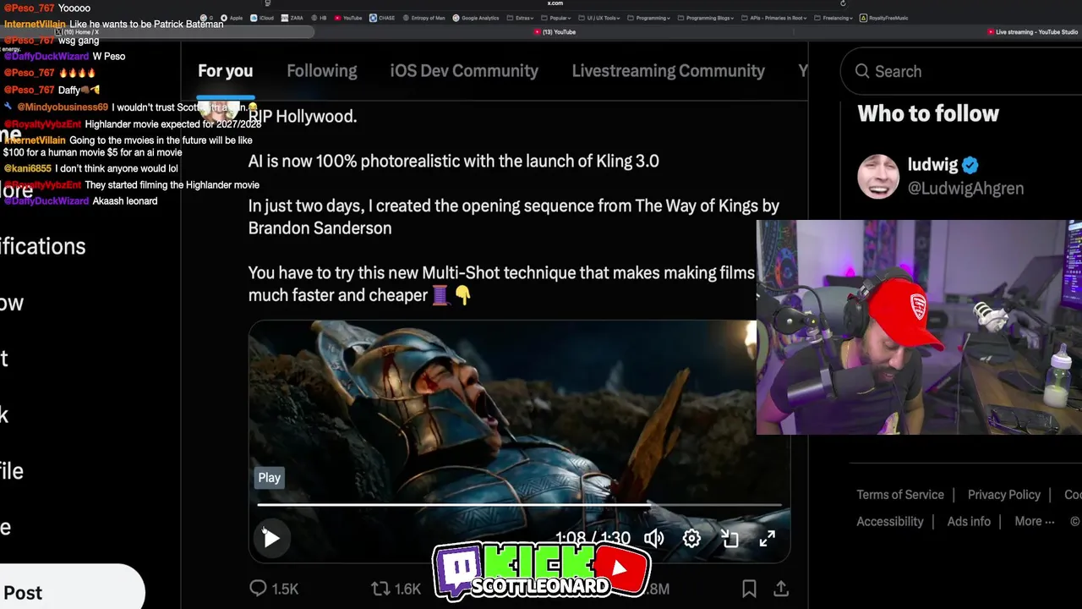Click the "RIP Hollywood." post text
The height and width of the screenshot is (609, 1082).
point(303,117)
